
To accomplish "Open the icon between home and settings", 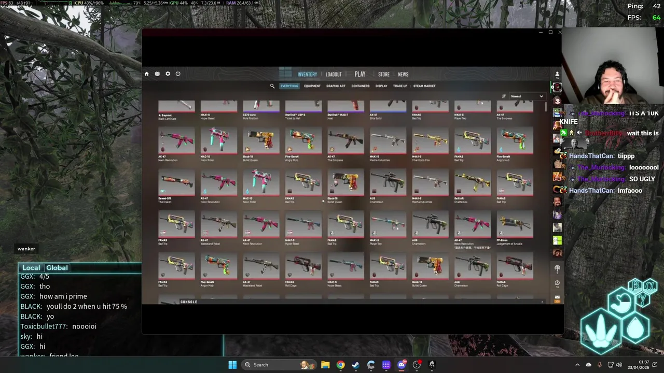I will click(x=157, y=74).
